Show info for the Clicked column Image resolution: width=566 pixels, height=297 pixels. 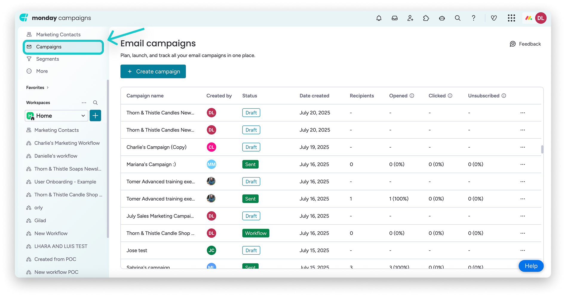pyautogui.click(x=450, y=96)
